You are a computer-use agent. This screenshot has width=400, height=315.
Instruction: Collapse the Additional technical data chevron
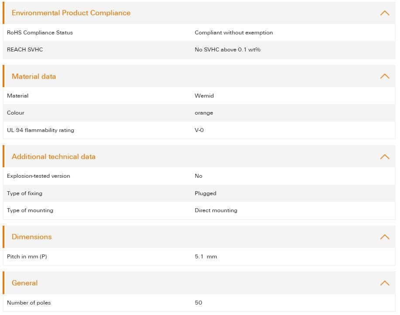(384, 157)
